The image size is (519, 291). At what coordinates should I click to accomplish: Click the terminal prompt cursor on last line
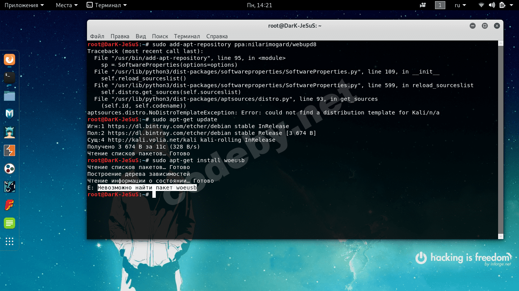154,194
